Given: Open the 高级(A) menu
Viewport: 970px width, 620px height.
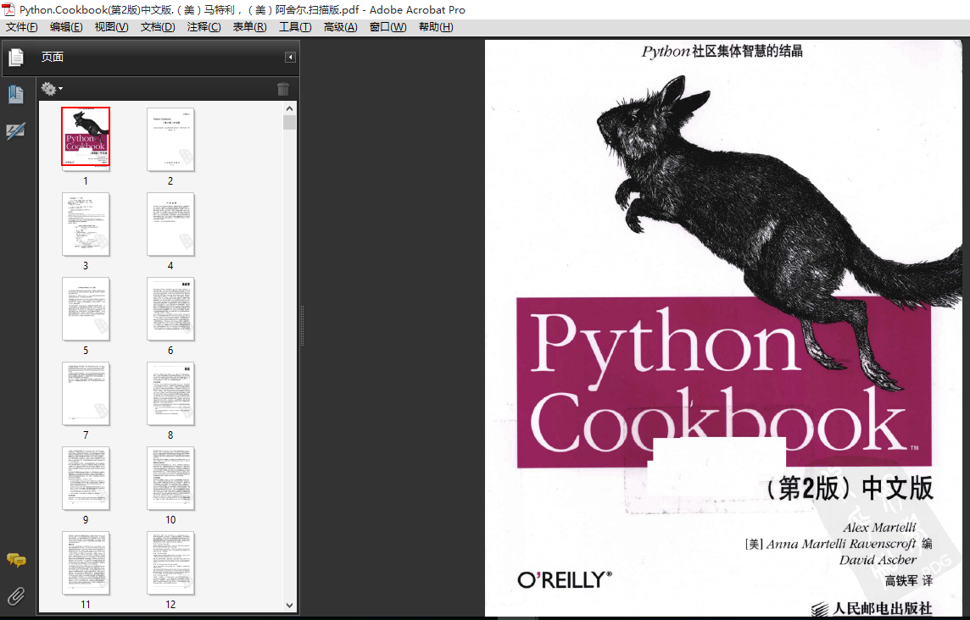Looking at the screenshot, I should pyautogui.click(x=340, y=26).
